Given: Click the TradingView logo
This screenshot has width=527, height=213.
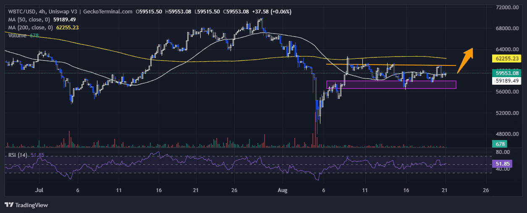Looking at the screenshot, I should pos(26,205).
